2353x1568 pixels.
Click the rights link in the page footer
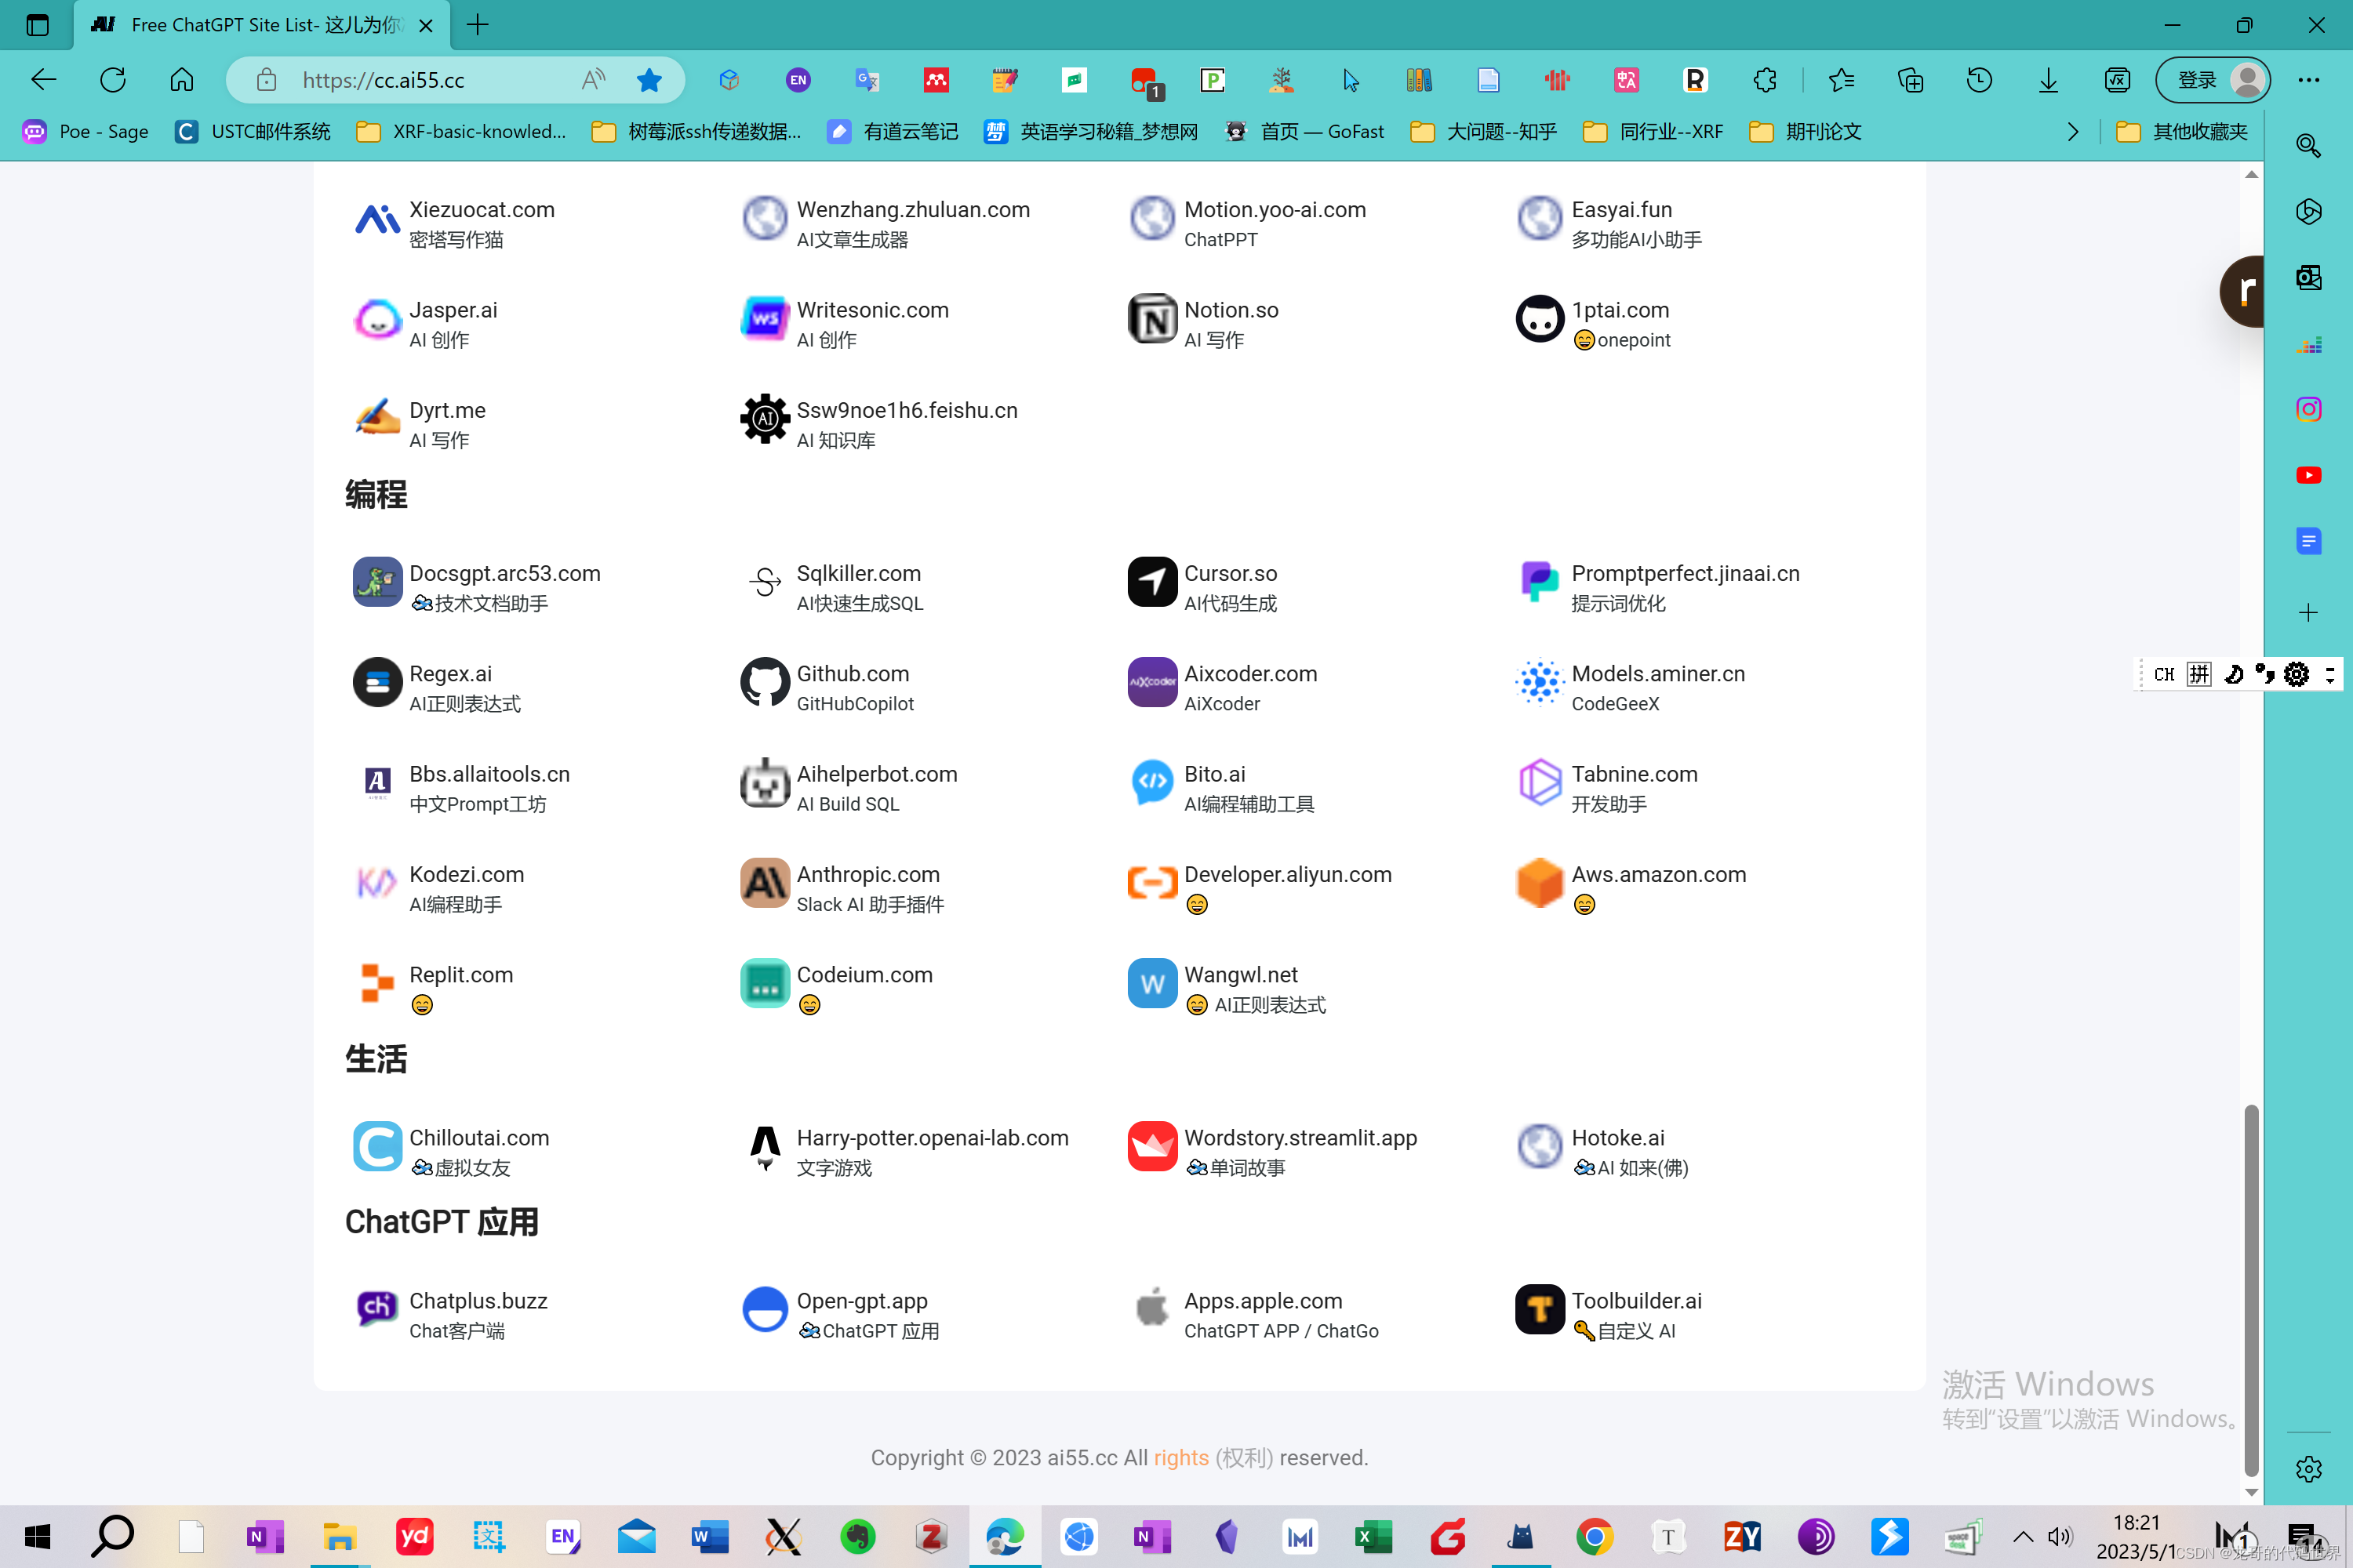click(x=1181, y=1458)
